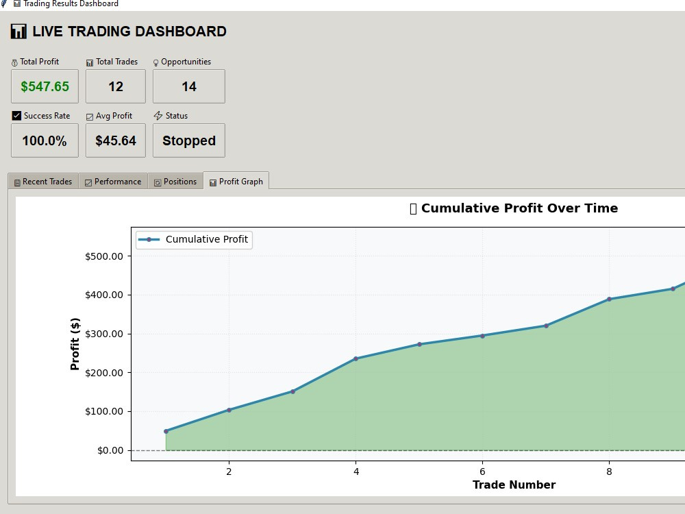The image size is (685, 514).
Task: Click the data point at trade 8
Action: (x=610, y=299)
